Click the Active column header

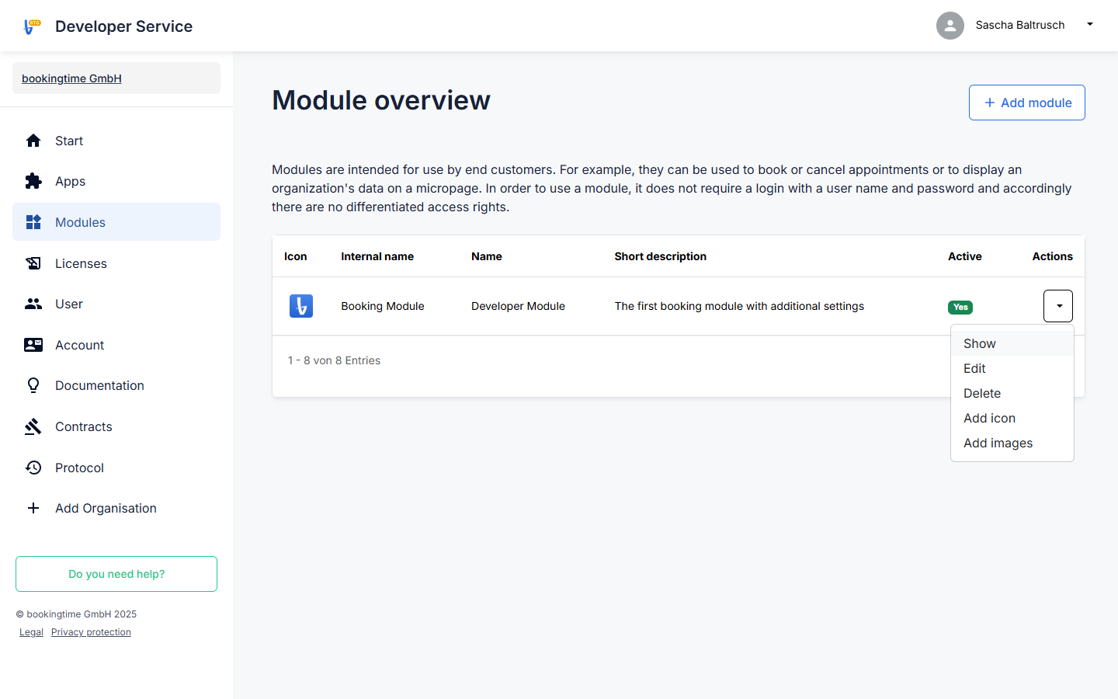click(965, 256)
